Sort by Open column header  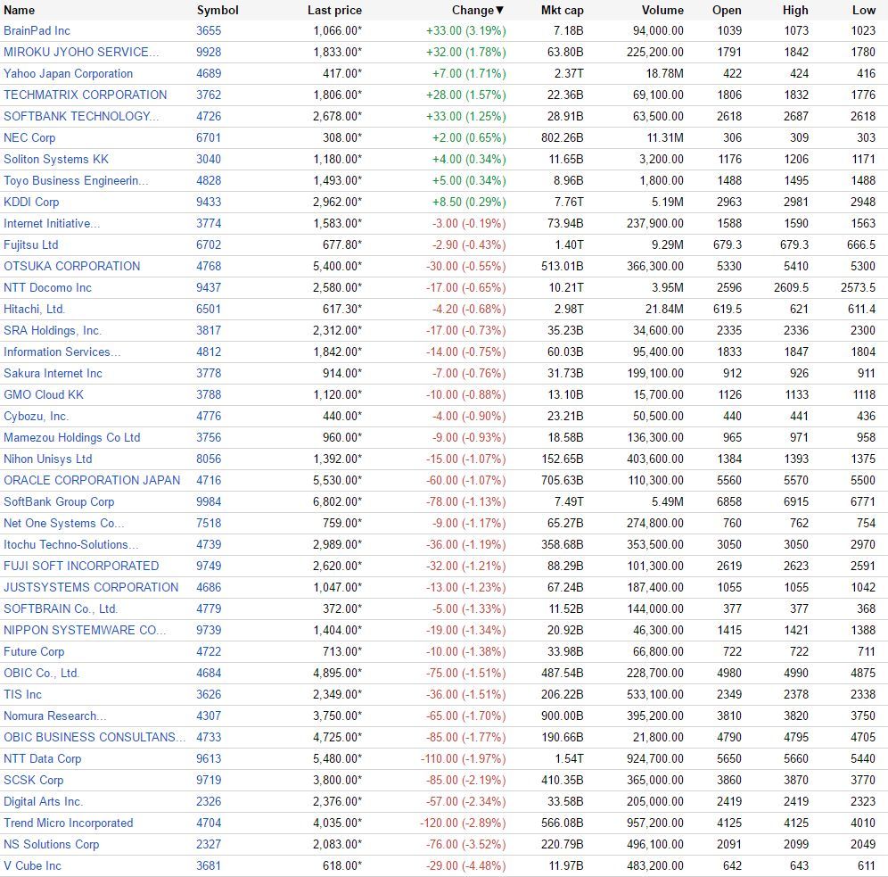(x=727, y=10)
